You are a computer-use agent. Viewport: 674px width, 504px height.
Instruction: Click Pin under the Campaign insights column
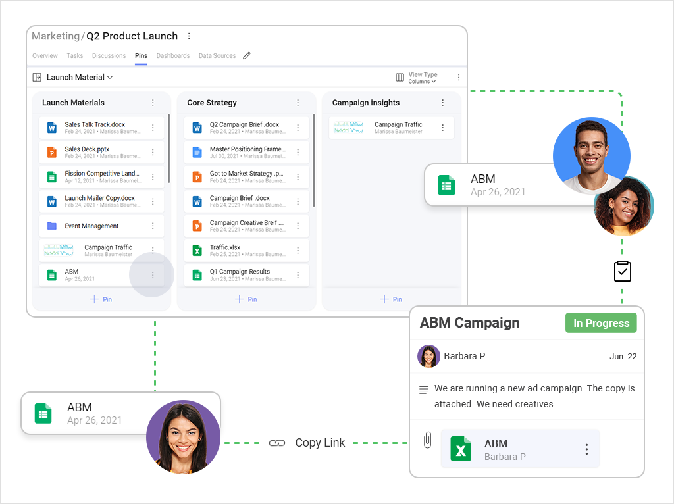tap(391, 299)
